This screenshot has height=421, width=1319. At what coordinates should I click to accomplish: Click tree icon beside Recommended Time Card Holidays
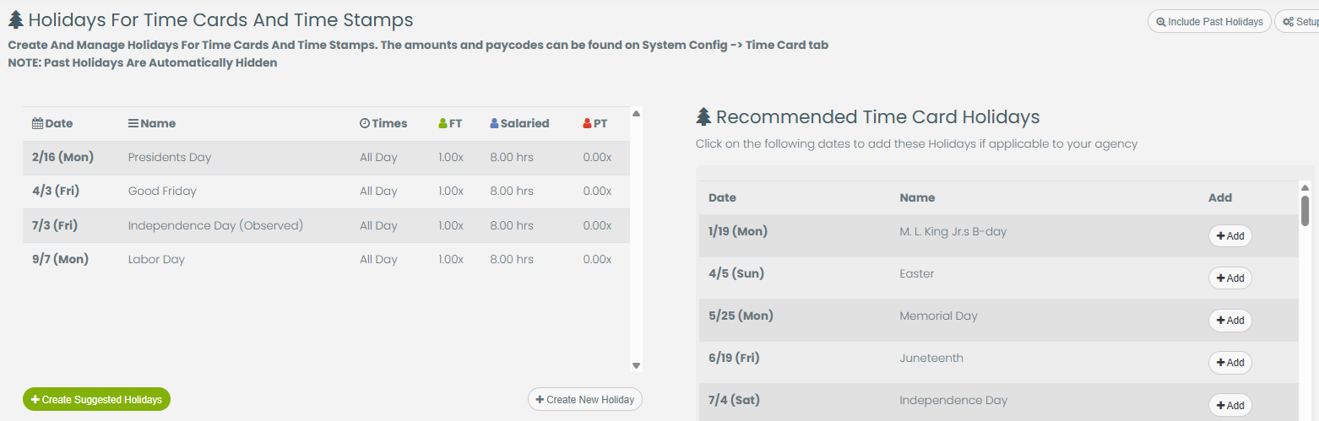coord(703,116)
